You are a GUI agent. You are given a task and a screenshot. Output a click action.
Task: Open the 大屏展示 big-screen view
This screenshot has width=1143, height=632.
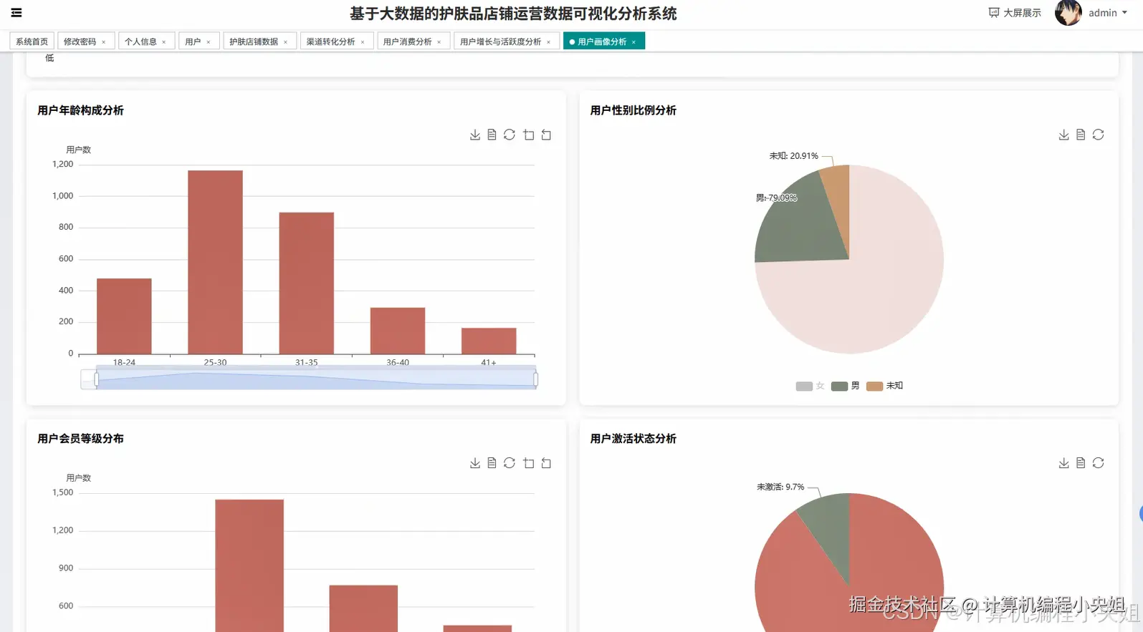[x=1015, y=13]
